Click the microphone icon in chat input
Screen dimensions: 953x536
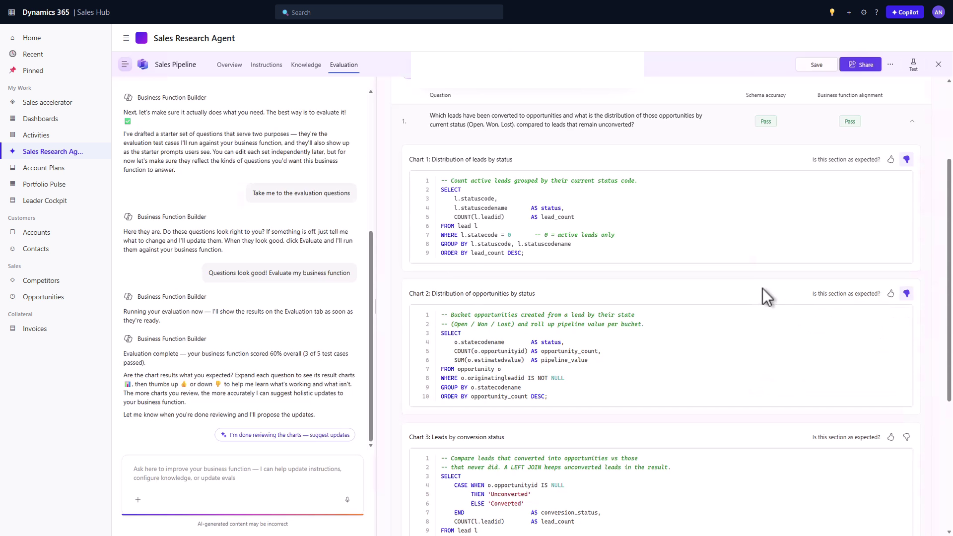347,500
